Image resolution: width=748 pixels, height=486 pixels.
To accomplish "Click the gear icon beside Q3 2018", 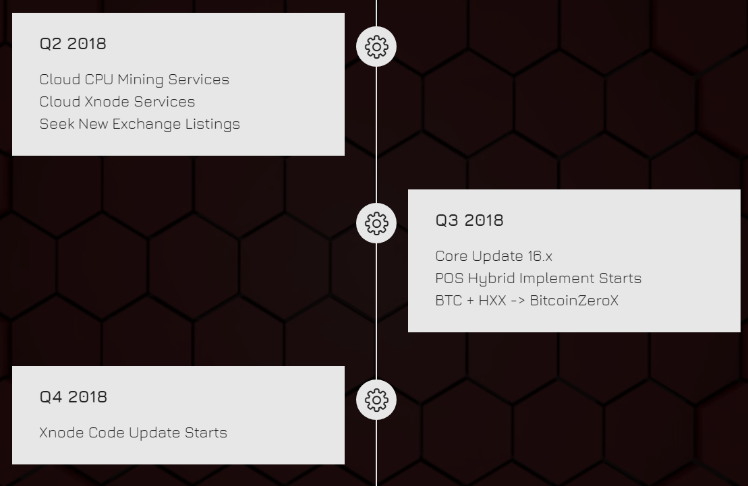I will coord(376,223).
